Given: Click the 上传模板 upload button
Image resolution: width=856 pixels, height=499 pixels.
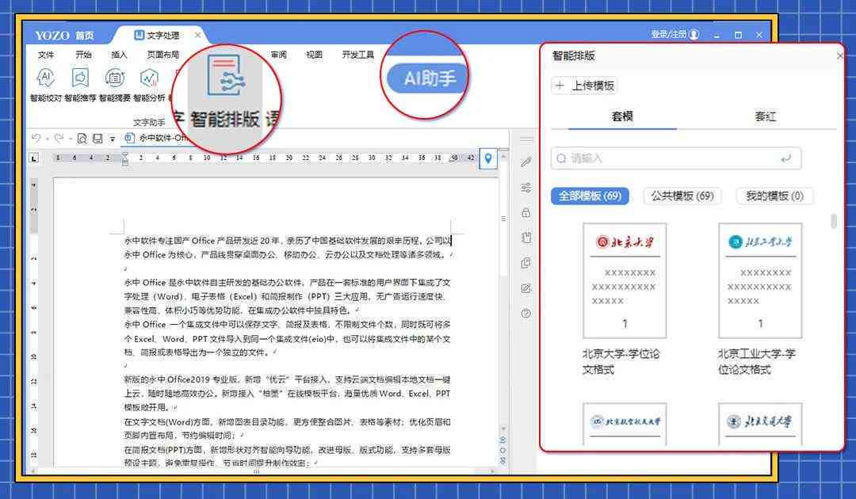Looking at the screenshot, I should click(x=584, y=86).
